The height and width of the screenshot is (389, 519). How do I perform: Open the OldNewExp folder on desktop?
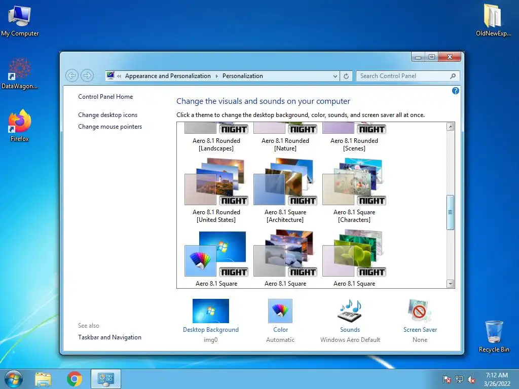coord(493,20)
